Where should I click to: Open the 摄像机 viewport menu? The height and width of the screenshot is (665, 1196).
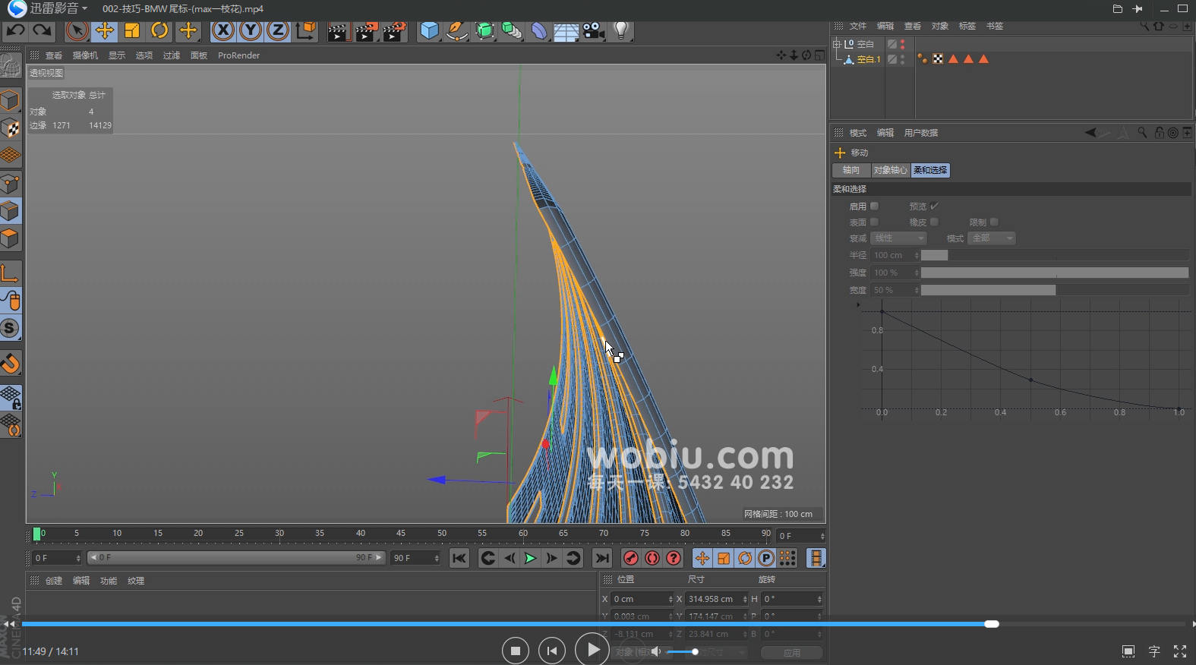85,55
